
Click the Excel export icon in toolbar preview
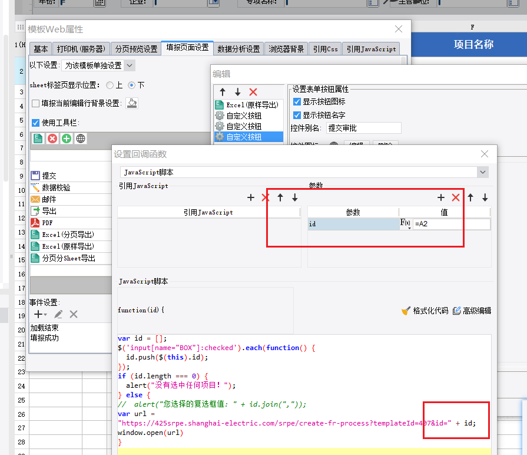[38, 139]
